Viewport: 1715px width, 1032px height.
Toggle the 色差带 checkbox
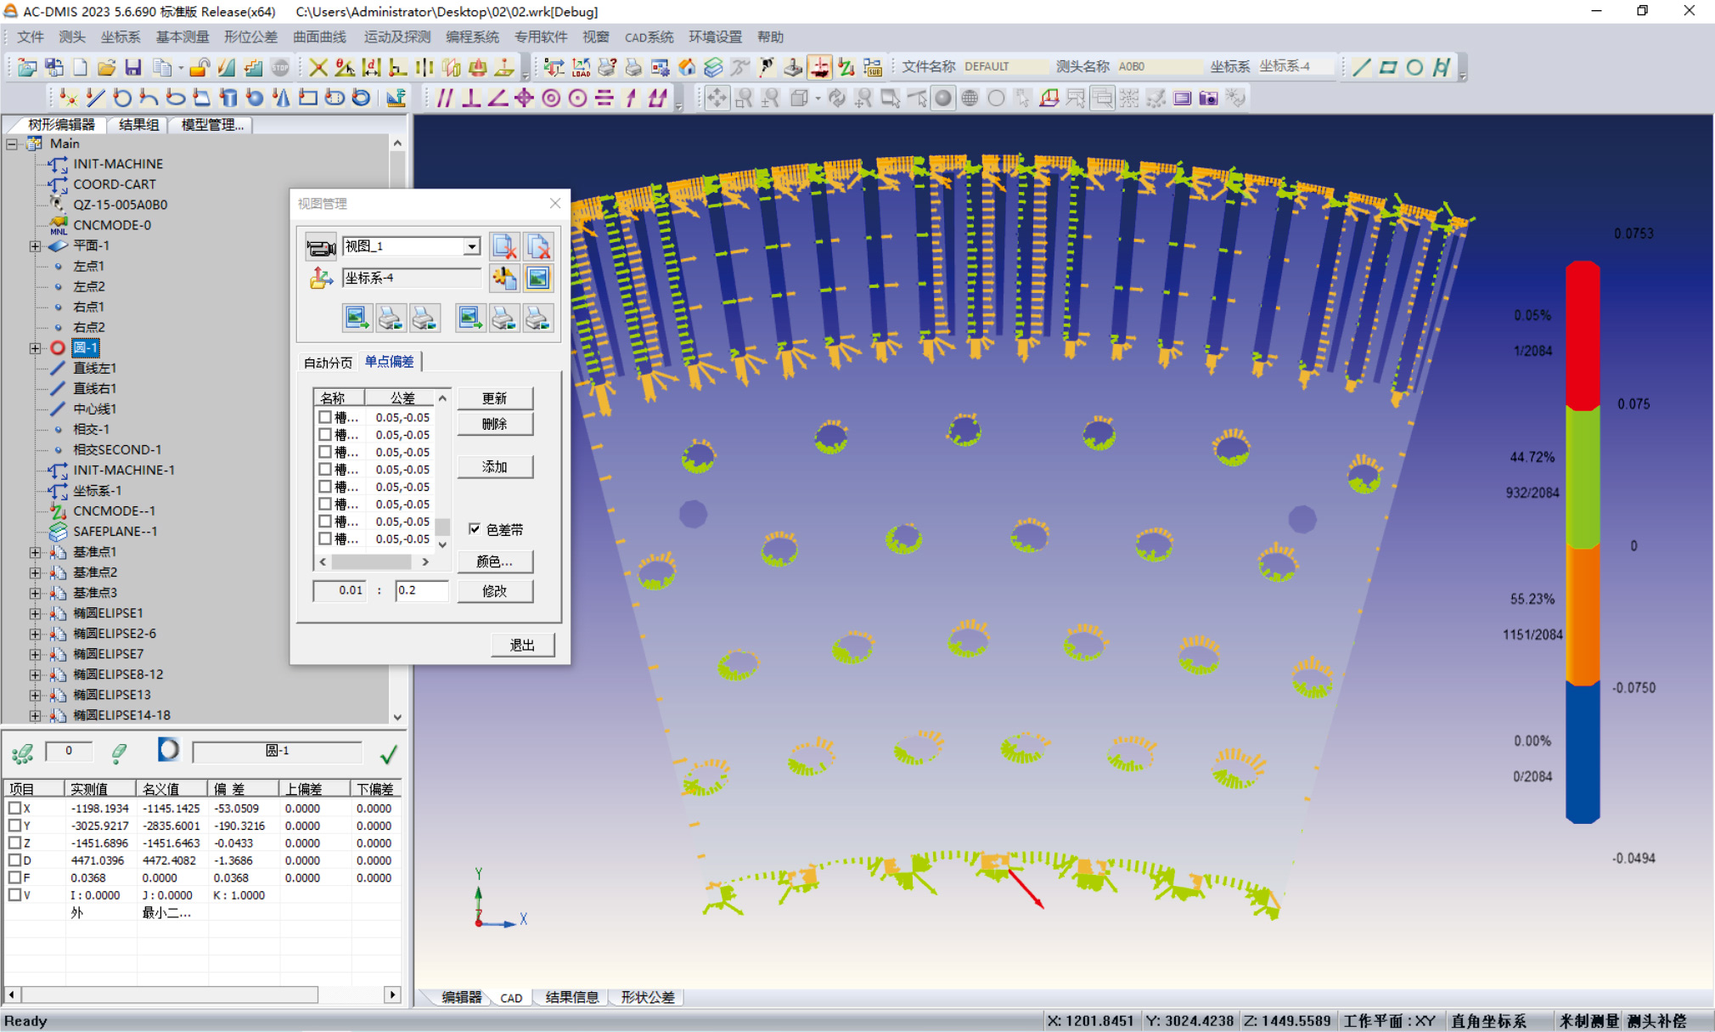coord(475,529)
